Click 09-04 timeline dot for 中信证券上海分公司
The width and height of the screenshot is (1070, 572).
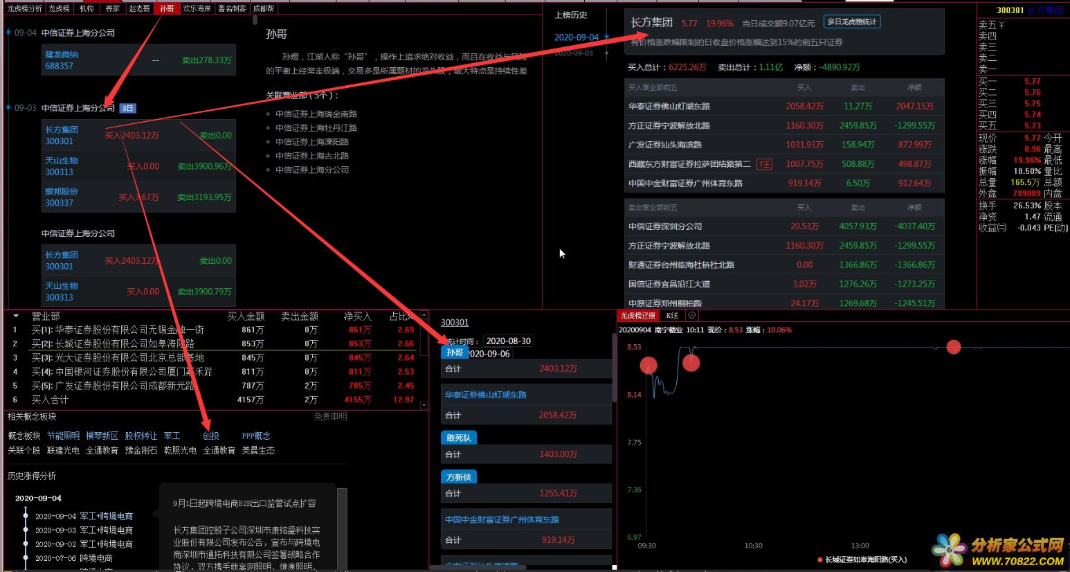click(x=9, y=33)
